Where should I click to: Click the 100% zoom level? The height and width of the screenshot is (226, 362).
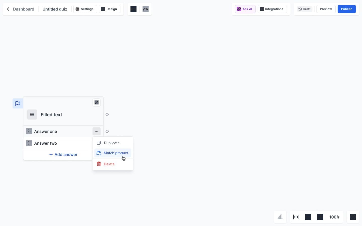[334, 217]
